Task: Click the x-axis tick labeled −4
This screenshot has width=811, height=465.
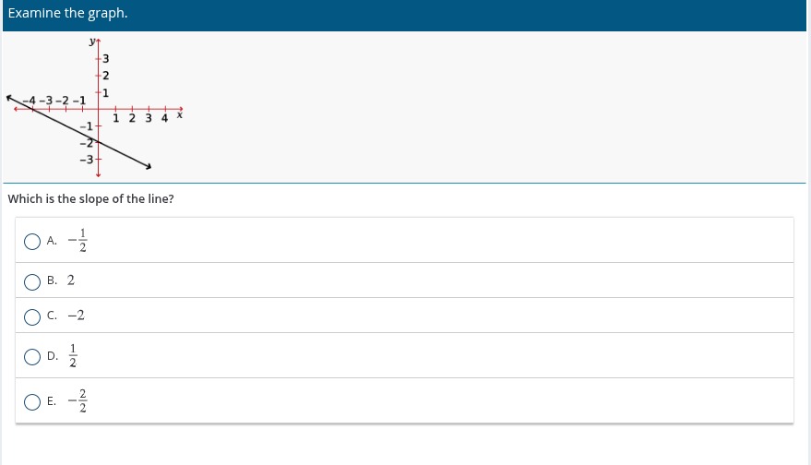Action: (30, 100)
